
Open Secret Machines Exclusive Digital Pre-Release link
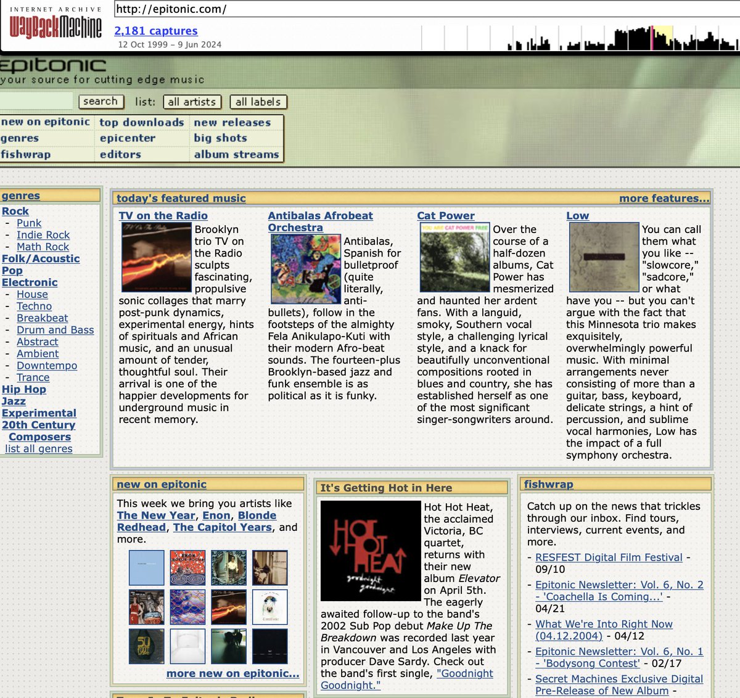619,684
